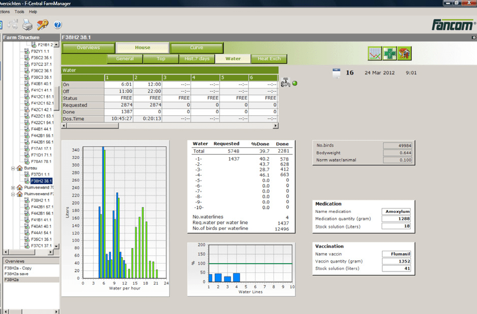Collapse the Bureau tree node
This screenshot has width=477, height=314.
tap(14, 168)
